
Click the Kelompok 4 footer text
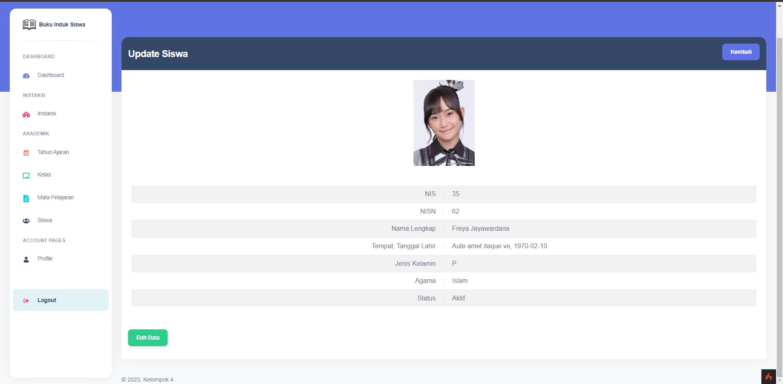(158, 380)
